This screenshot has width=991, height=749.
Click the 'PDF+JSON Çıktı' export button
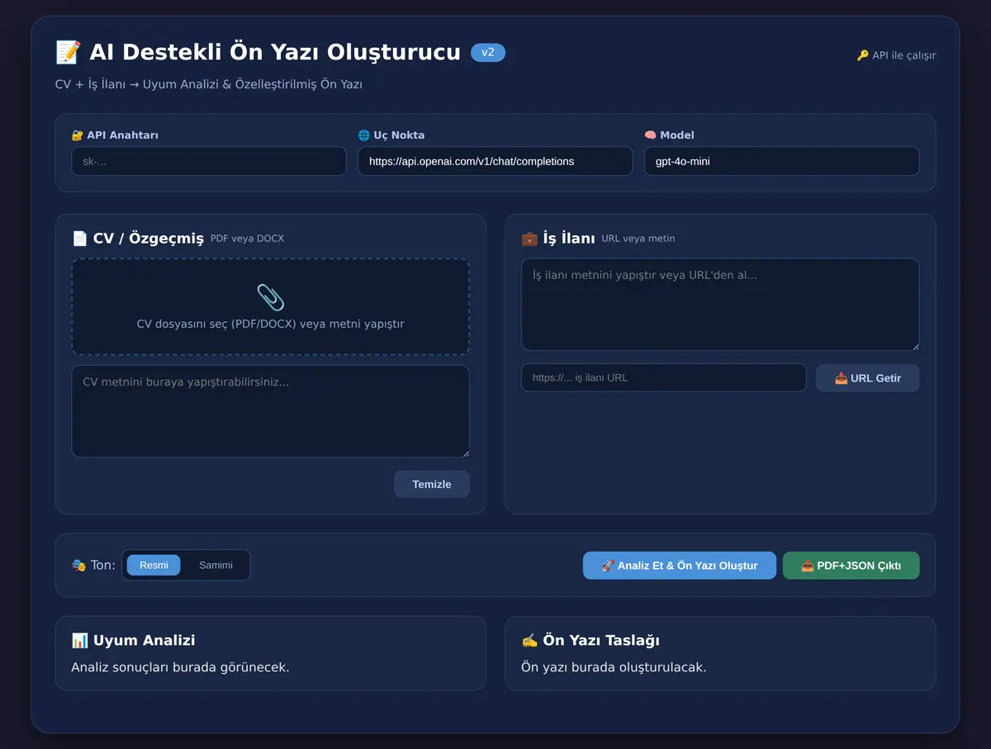pos(851,566)
